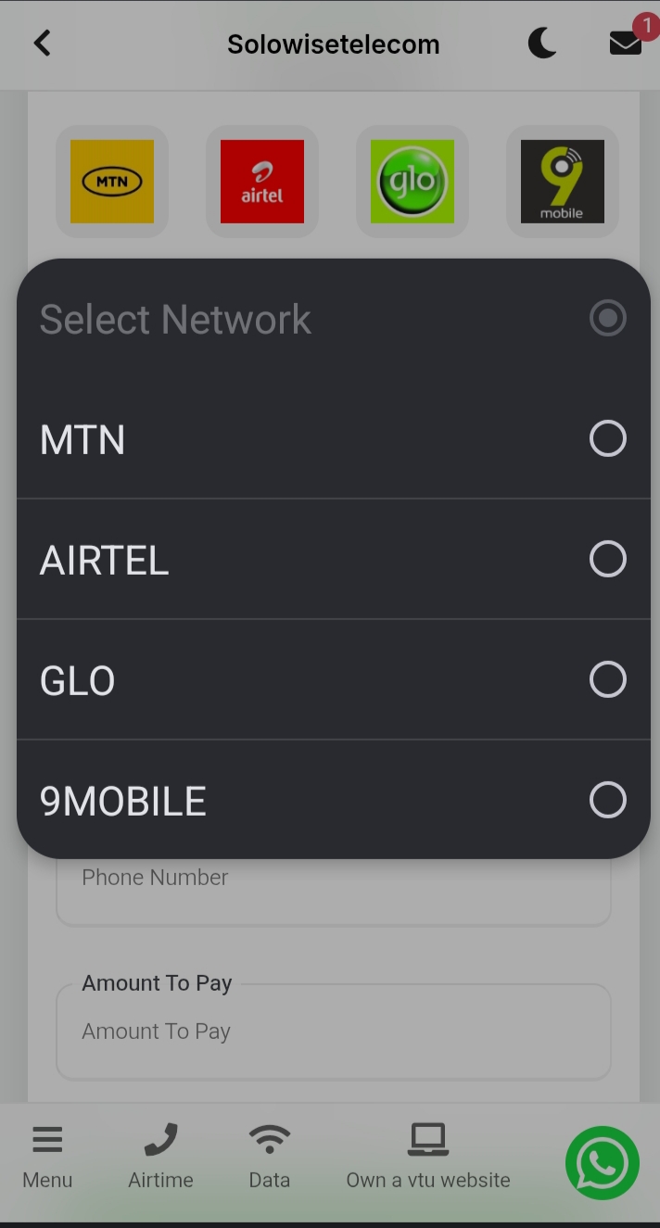Click the Select Network radio option
This screenshot has width=660, height=1228.
(608, 318)
